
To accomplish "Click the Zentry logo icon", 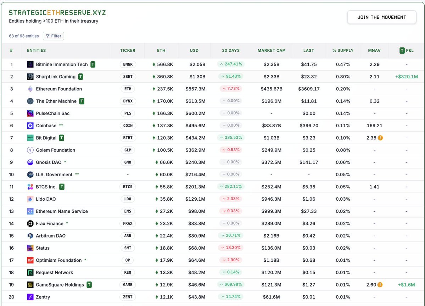I will [x=30, y=297].
